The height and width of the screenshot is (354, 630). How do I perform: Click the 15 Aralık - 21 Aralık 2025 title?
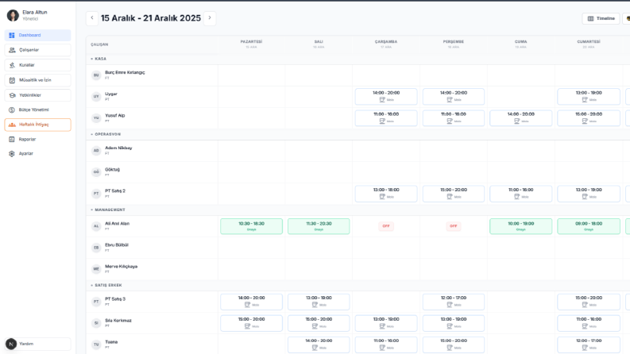point(151,18)
